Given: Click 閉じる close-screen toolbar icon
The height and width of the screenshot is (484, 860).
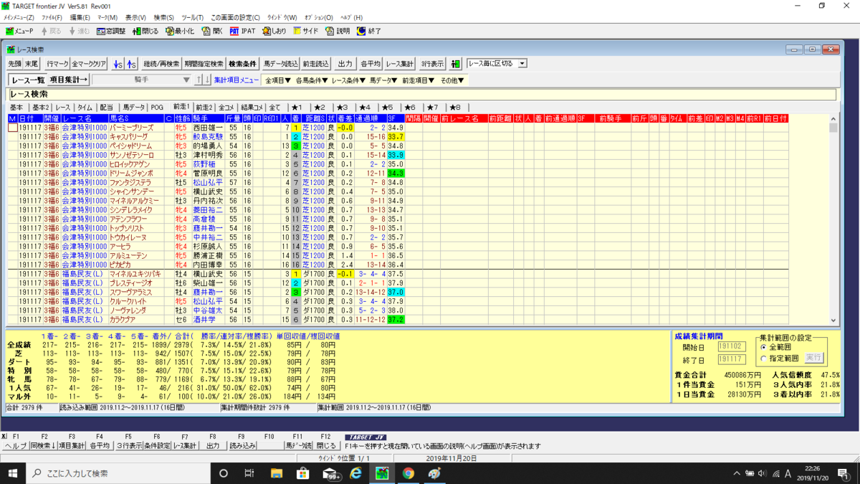Looking at the screenshot, I should [144, 31].
